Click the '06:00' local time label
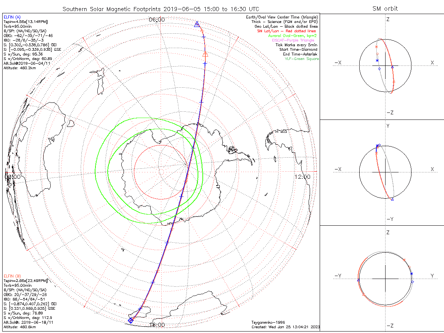The width and height of the screenshot is (444, 333). (x=157, y=20)
